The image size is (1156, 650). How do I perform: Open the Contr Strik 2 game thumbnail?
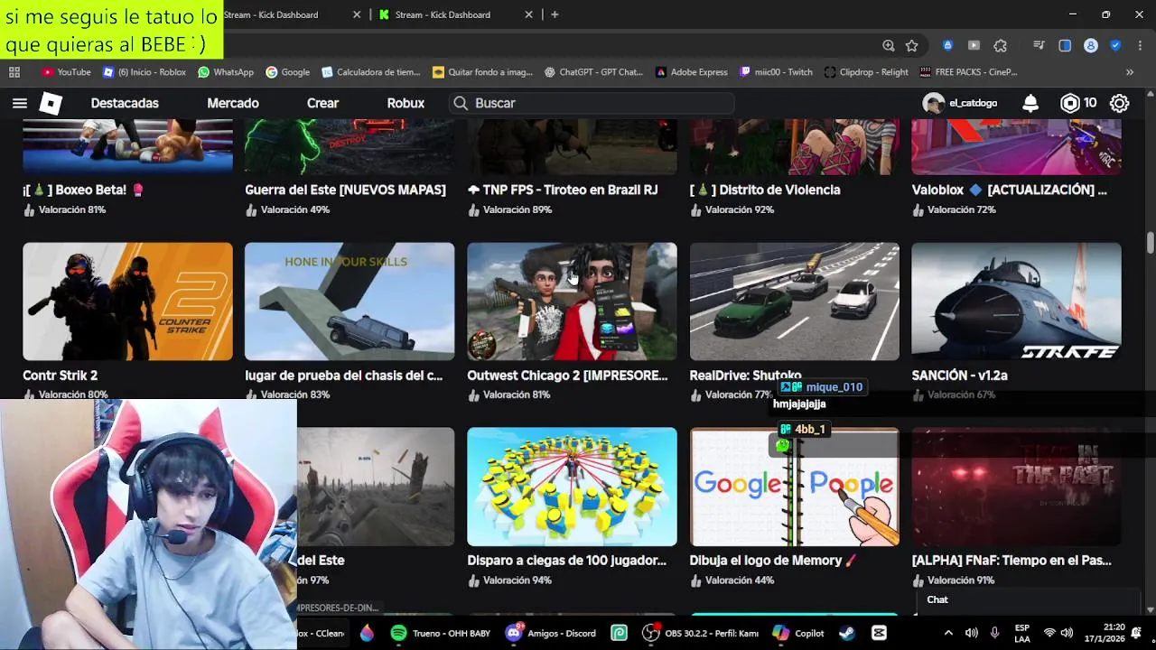pyautogui.click(x=127, y=302)
